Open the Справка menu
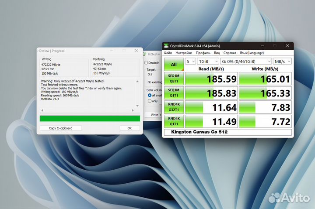Screen dimensions: 315x209 [230, 53]
